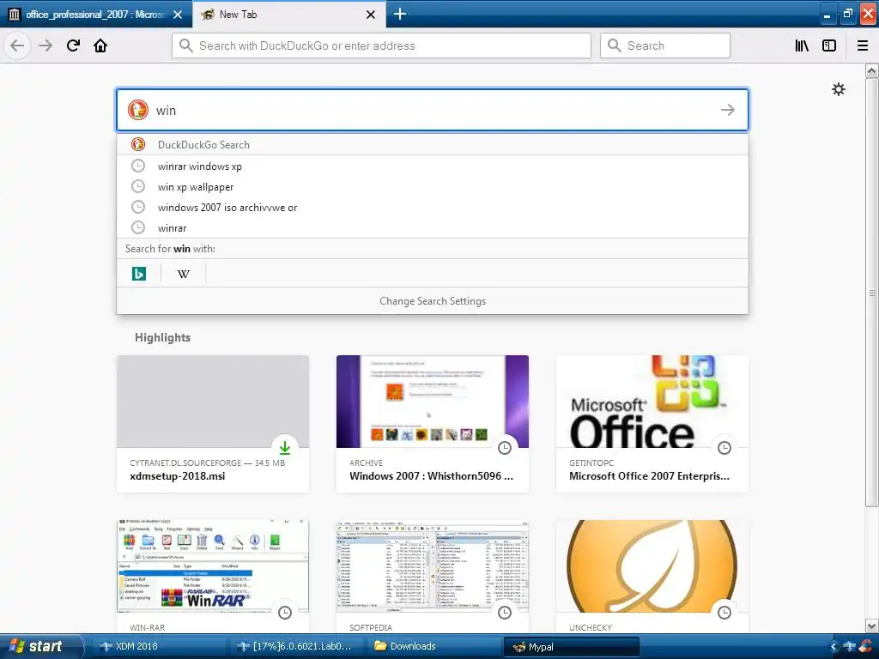Click the page search box containing 'win'
This screenshot has height=659, width=879.
tap(433, 110)
